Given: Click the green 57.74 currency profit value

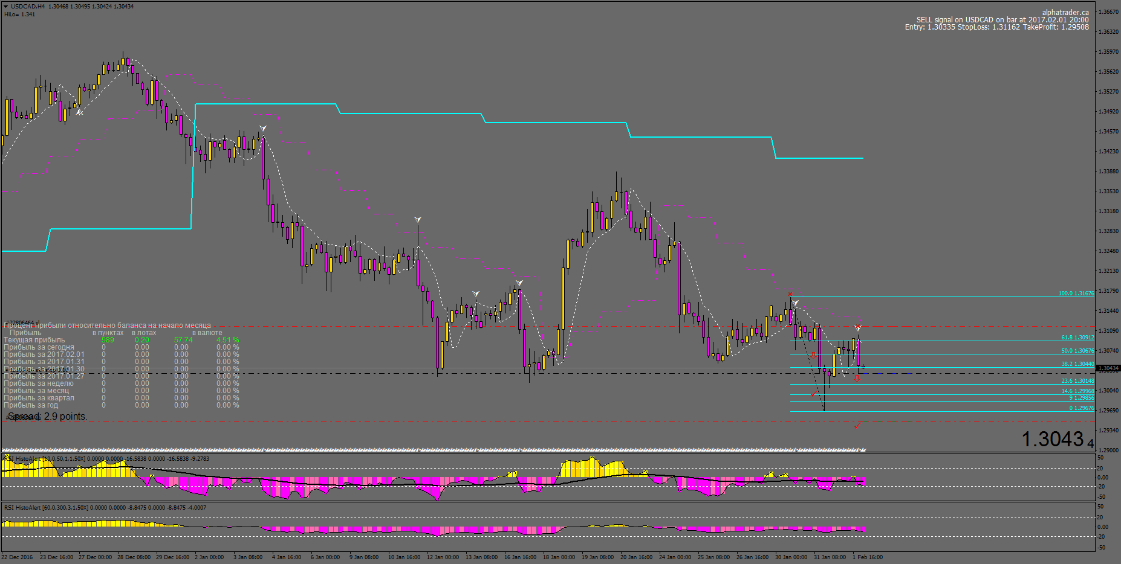Looking at the screenshot, I should [183, 340].
